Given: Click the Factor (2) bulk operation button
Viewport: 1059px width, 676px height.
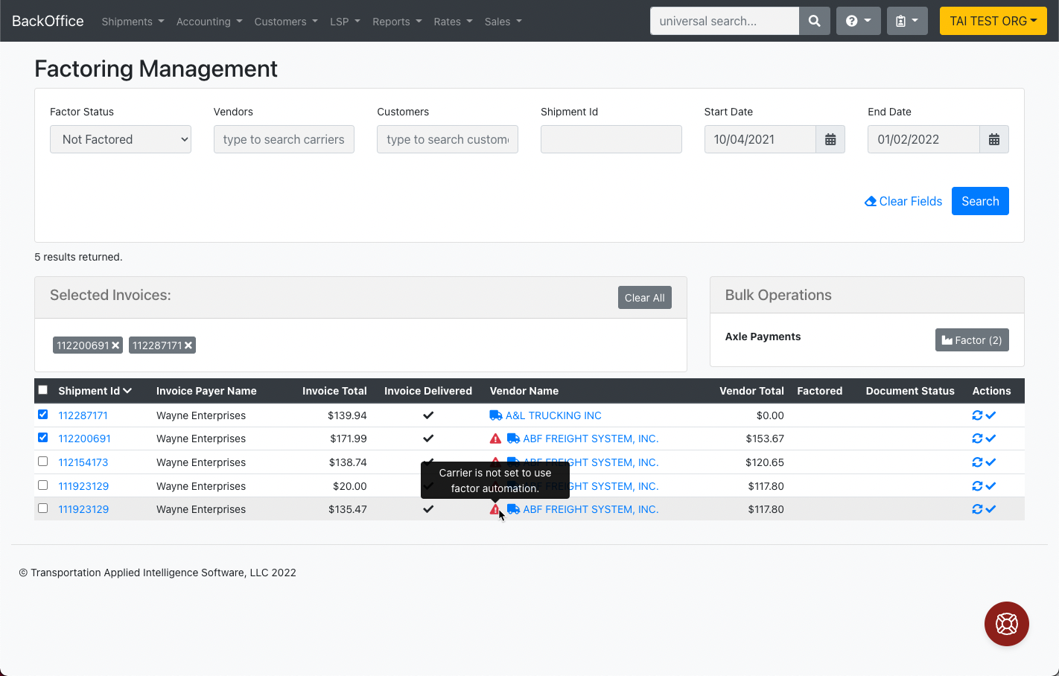Looking at the screenshot, I should point(972,339).
